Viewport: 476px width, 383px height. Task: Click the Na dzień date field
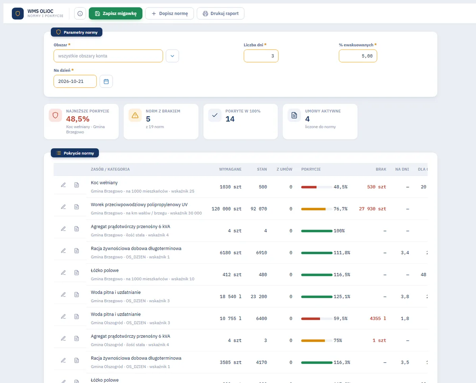pos(75,81)
